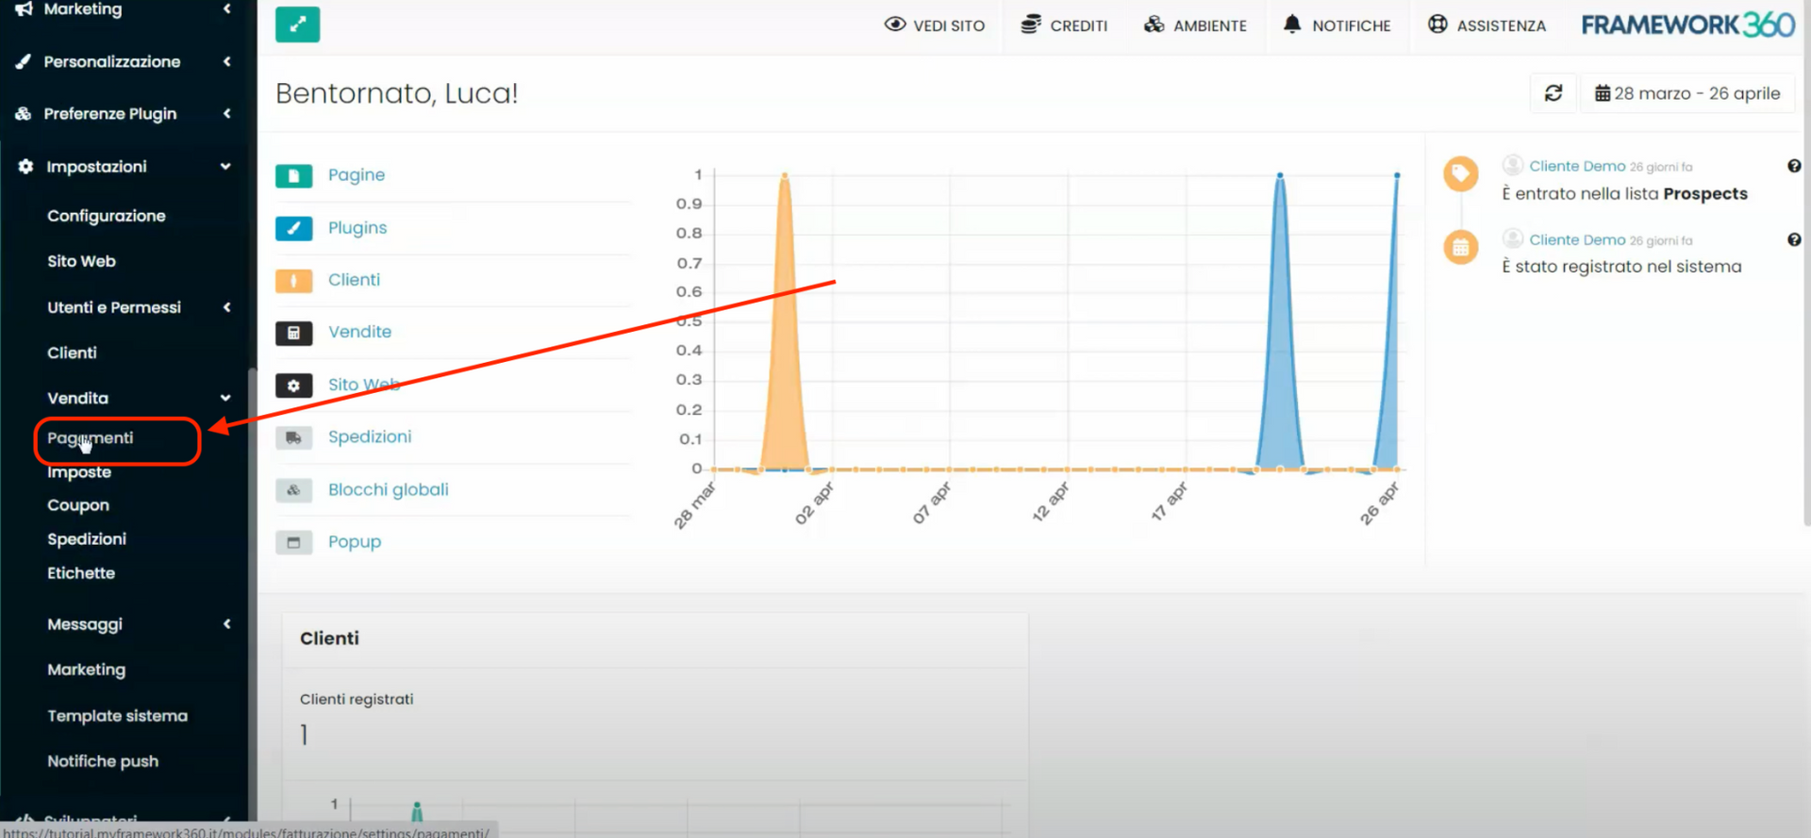Open the Clienti dashboard link
Image resolution: width=1811 pixels, height=838 pixels.
tap(354, 280)
